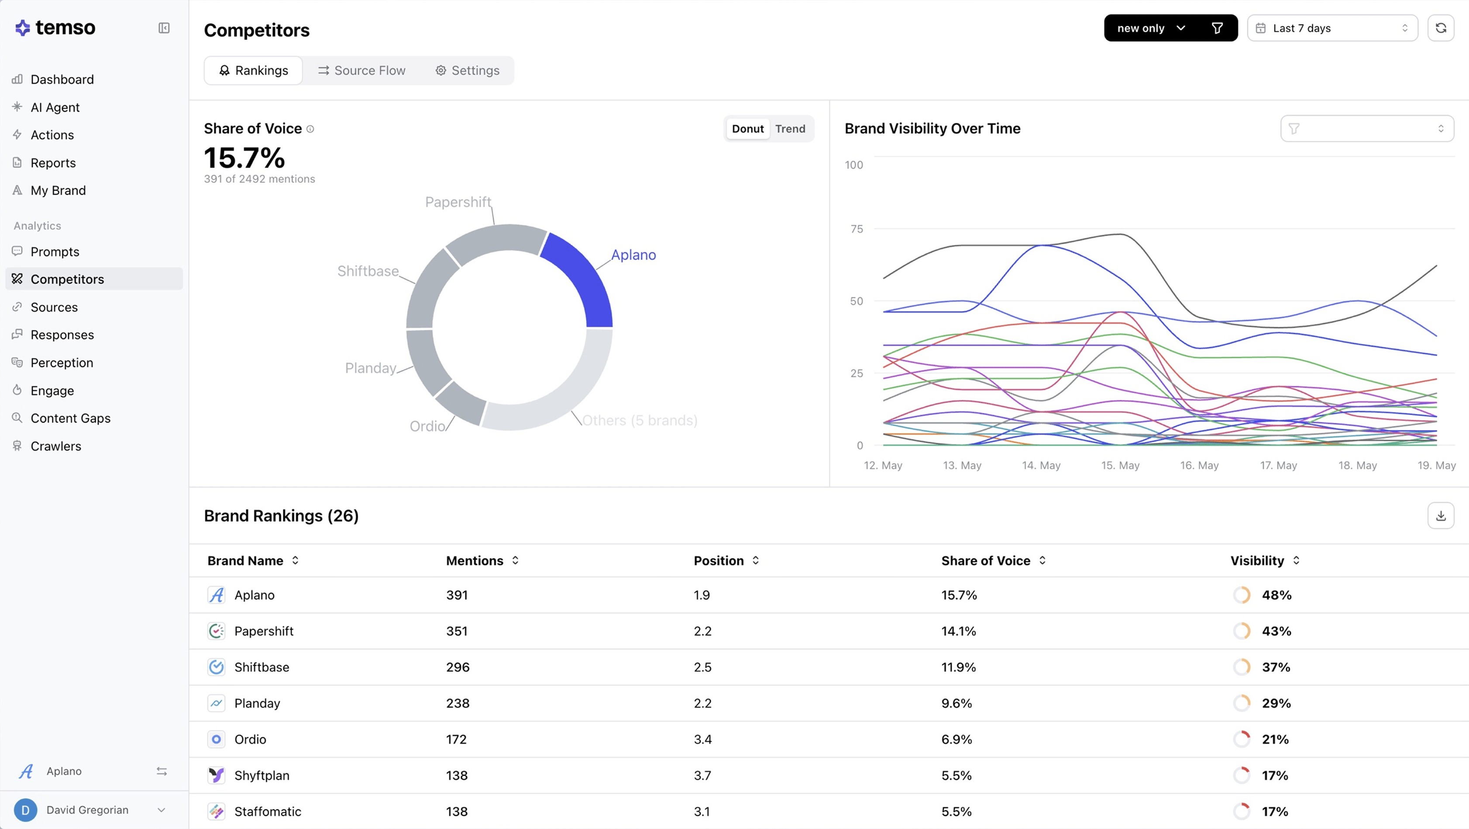The height and width of the screenshot is (829, 1469).
Task: Click Ordio logo in rankings table
Action: coord(216,739)
